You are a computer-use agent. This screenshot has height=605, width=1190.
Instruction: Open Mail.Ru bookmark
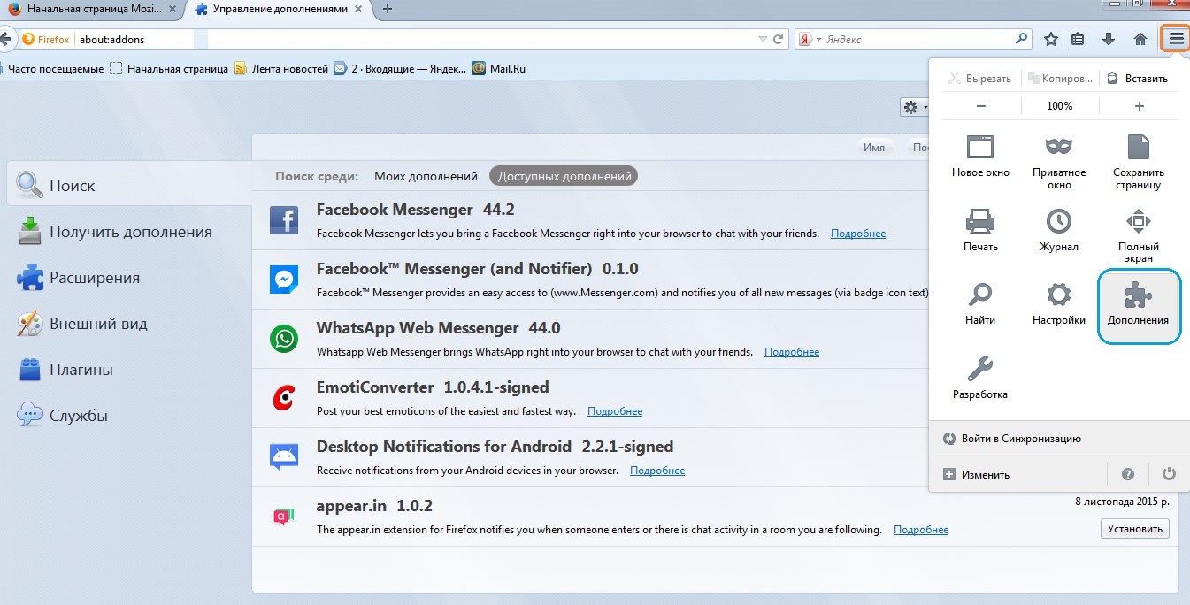[x=500, y=68]
